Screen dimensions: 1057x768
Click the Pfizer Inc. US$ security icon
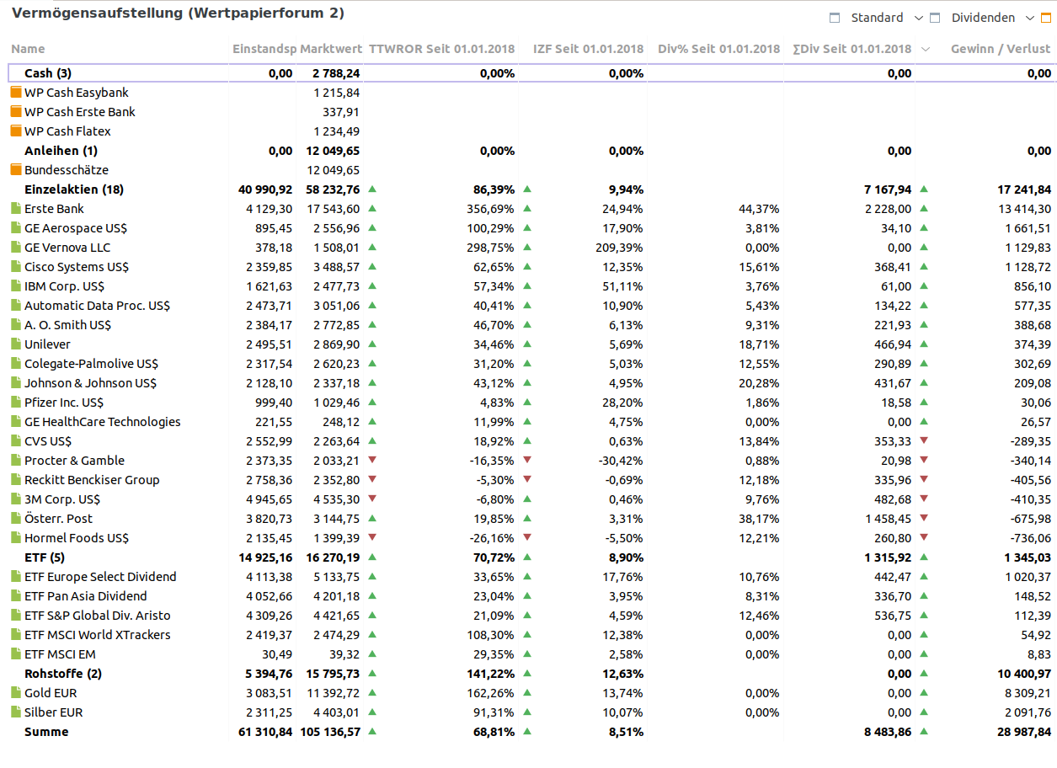click(16, 402)
